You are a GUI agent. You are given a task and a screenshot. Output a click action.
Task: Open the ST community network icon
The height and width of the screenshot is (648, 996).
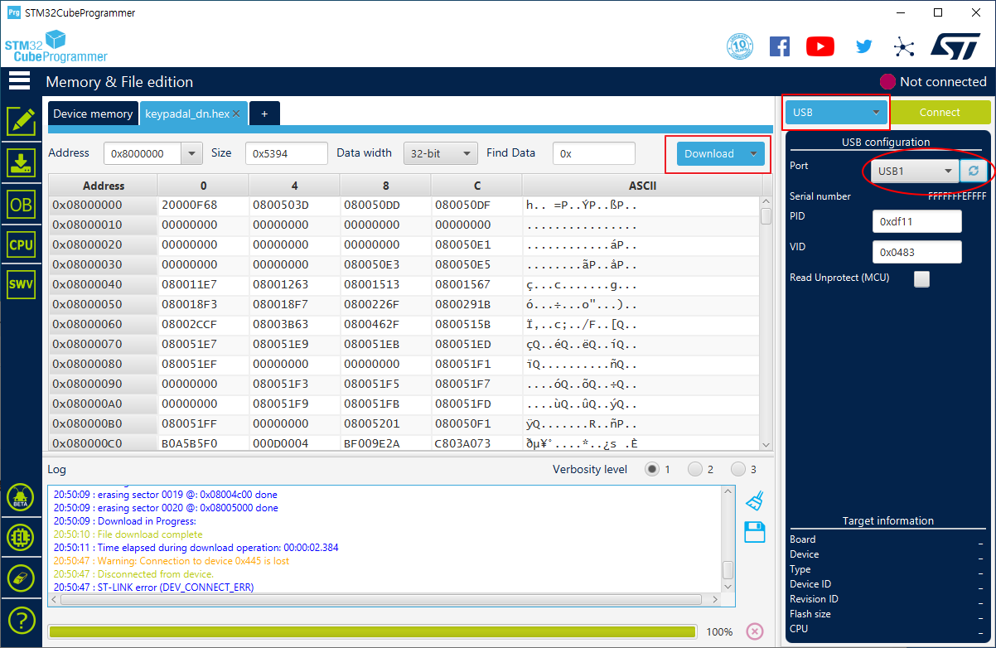point(904,46)
